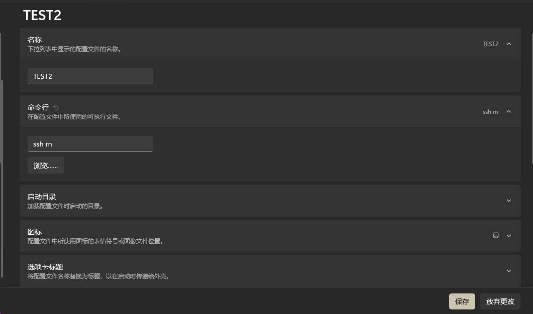Discard changes with the 放弃更改 button

click(500, 301)
